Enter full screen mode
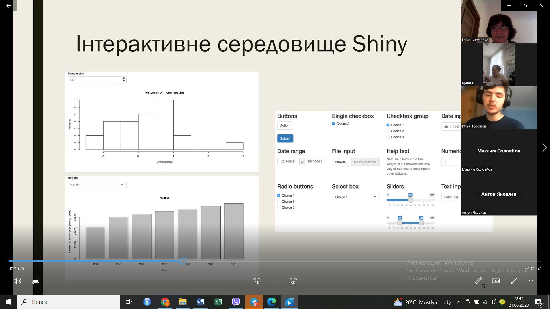The width and height of the screenshot is (550, 309). (x=514, y=281)
